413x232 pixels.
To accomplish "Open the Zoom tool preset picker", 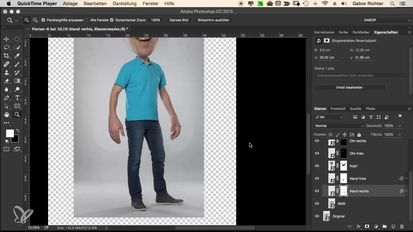I will [x=12, y=20].
